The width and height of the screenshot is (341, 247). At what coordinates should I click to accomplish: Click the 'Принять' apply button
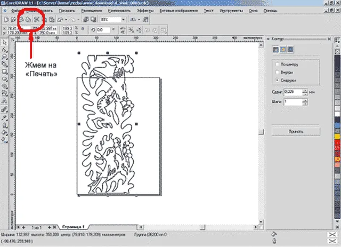pyautogui.click(x=296, y=132)
